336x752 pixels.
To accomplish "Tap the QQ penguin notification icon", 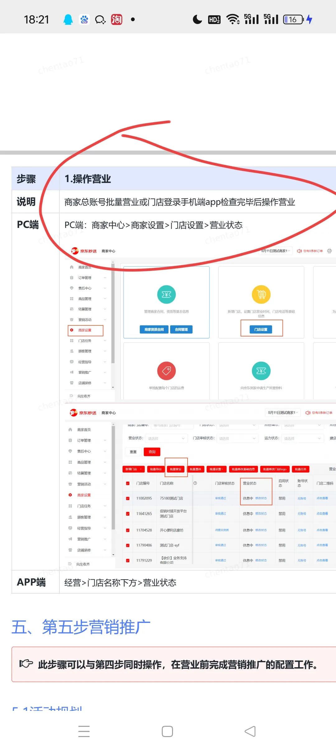I will (x=68, y=20).
